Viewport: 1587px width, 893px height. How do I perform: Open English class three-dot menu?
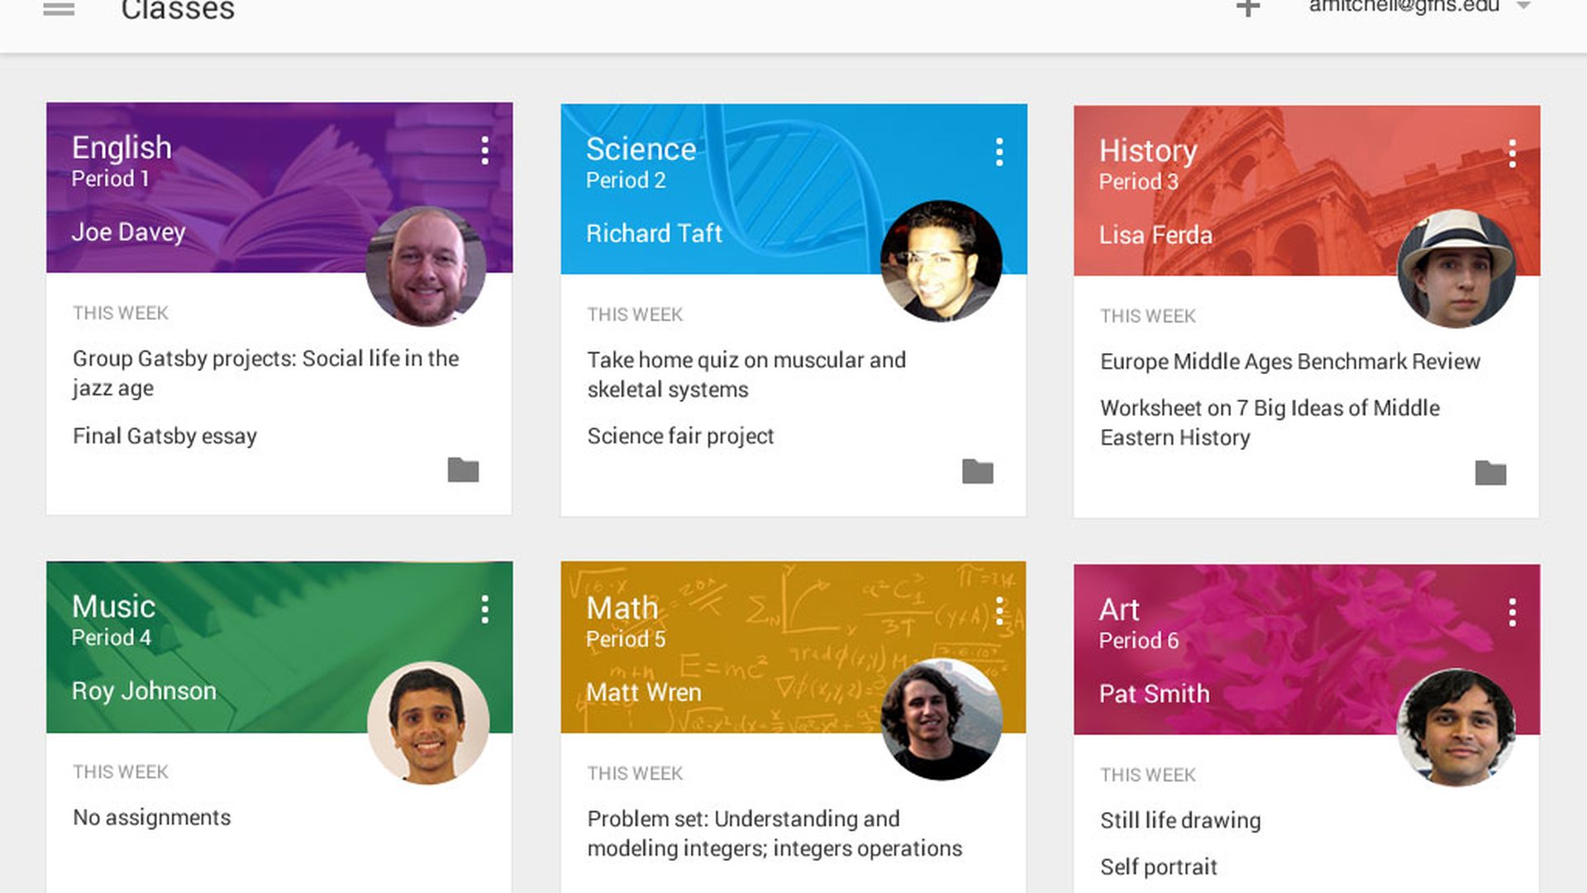[x=485, y=150]
